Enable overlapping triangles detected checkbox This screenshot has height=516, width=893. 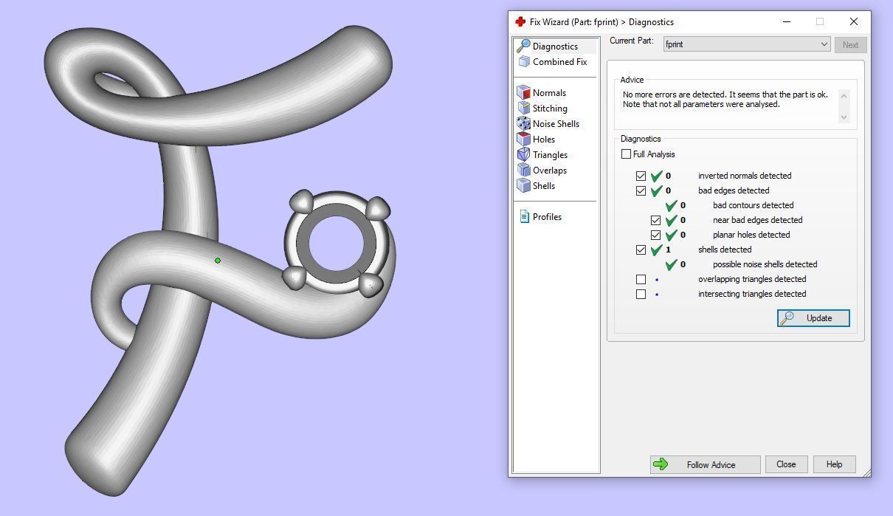tap(641, 279)
